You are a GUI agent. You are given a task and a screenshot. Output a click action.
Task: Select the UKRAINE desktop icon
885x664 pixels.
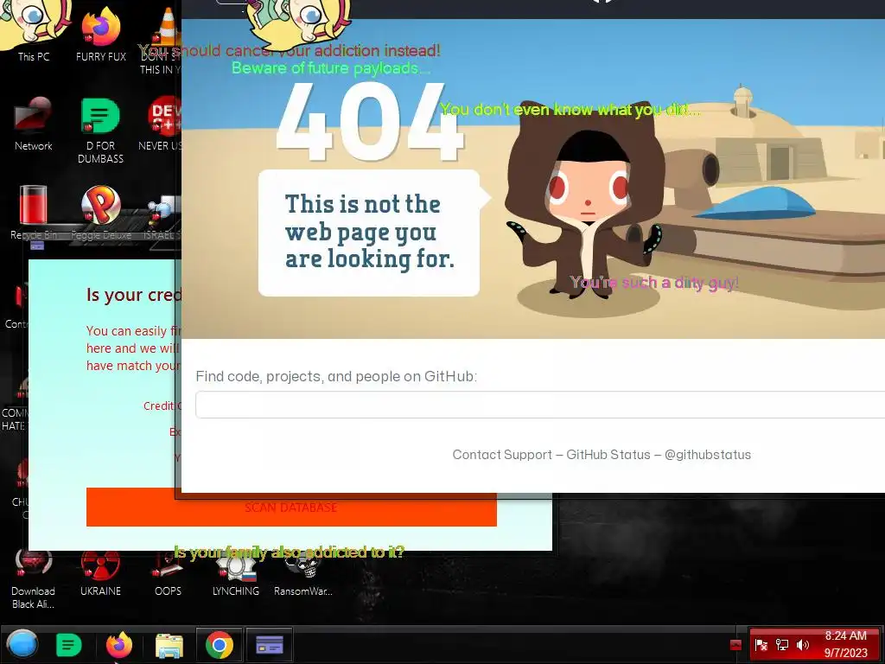pyautogui.click(x=100, y=574)
